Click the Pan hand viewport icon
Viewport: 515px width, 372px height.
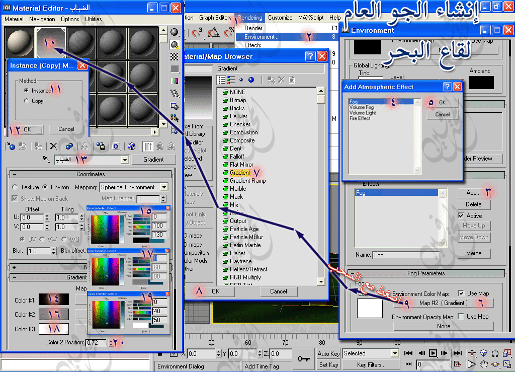tap(483, 364)
